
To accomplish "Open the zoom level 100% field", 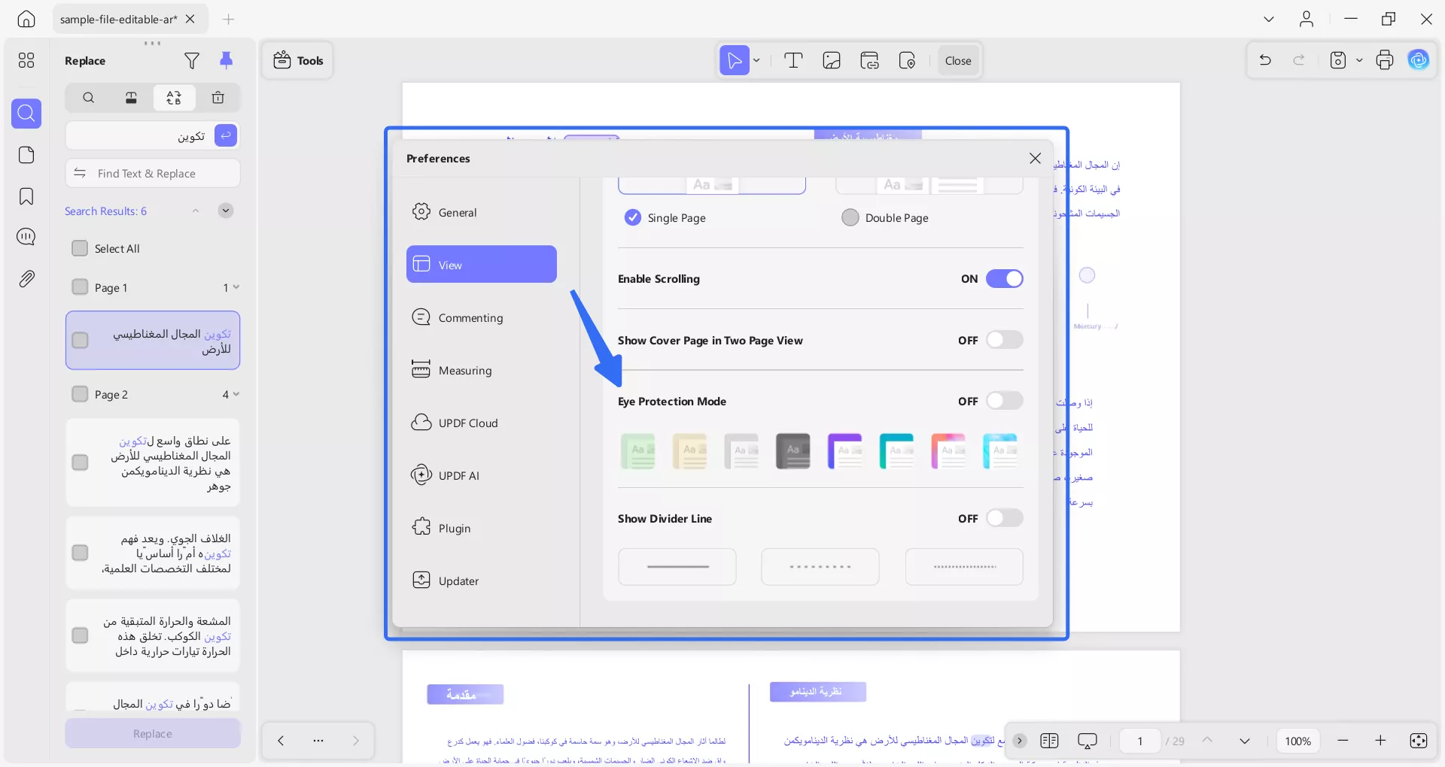I will click(1297, 741).
